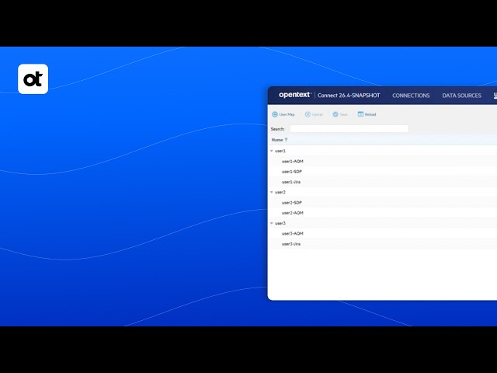This screenshot has height=373, width=497.
Task: Open the DATA SOURCES tab
Action: [x=461, y=96]
